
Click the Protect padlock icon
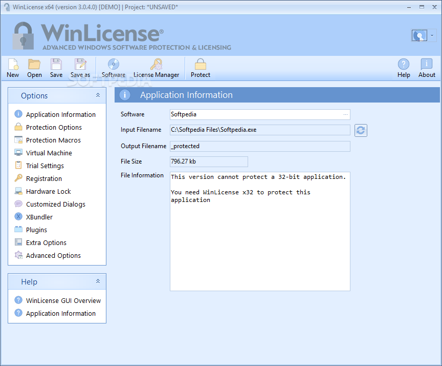point(201,65)
